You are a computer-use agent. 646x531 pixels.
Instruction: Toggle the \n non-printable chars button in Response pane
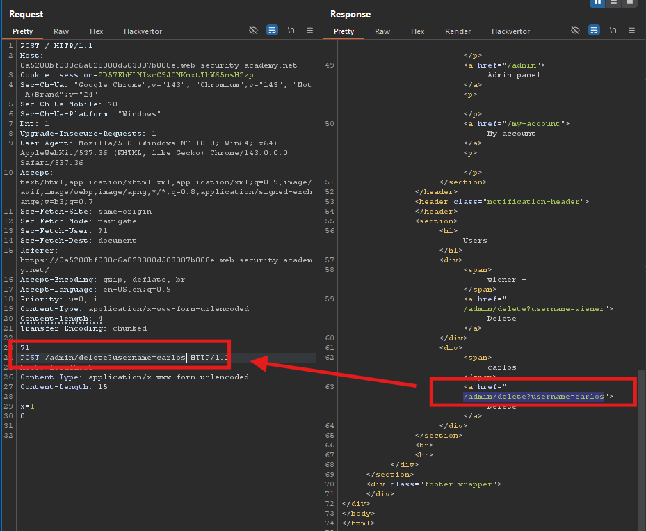[613, 30]
